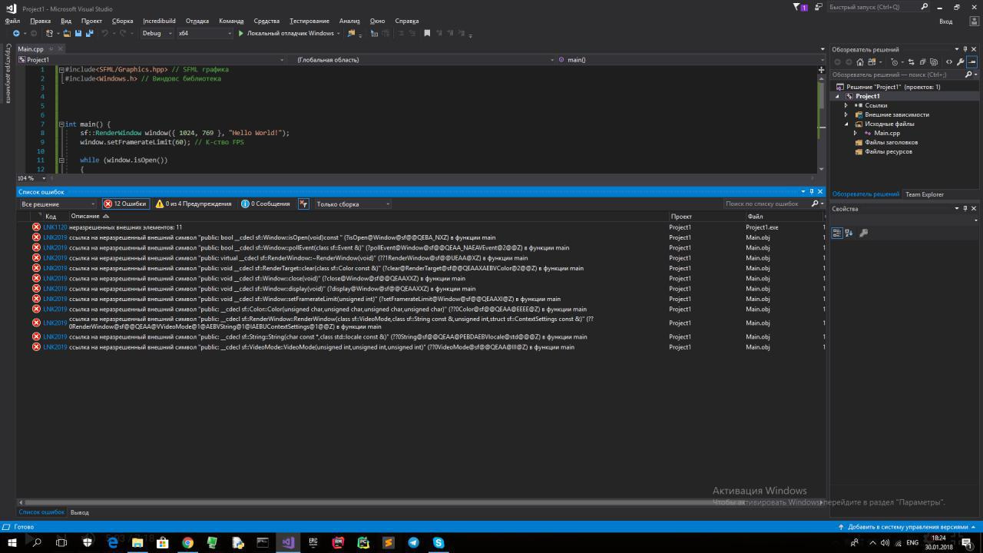Save the current file with the floppy icon

(78, 33)
